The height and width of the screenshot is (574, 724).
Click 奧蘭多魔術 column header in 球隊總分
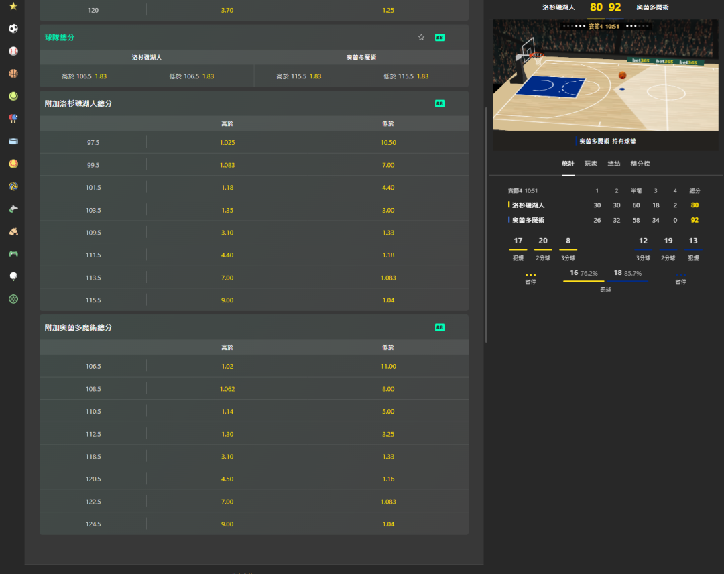[x=361, y=57]
